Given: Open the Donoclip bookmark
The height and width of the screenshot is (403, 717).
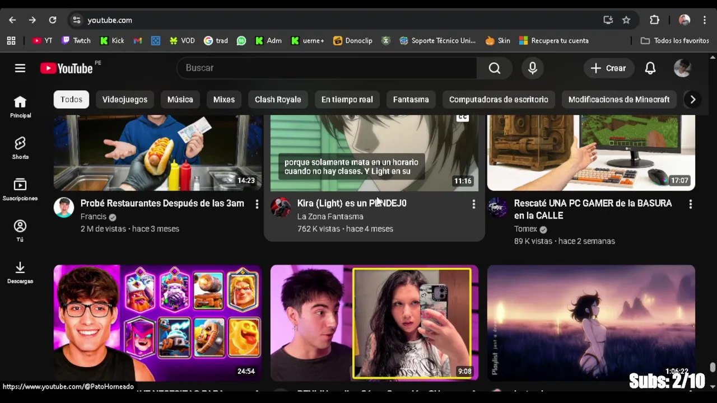Looking at the screenshot, I should 353,40.
